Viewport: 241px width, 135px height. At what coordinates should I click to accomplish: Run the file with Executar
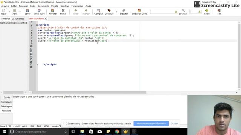coord(124,12)
